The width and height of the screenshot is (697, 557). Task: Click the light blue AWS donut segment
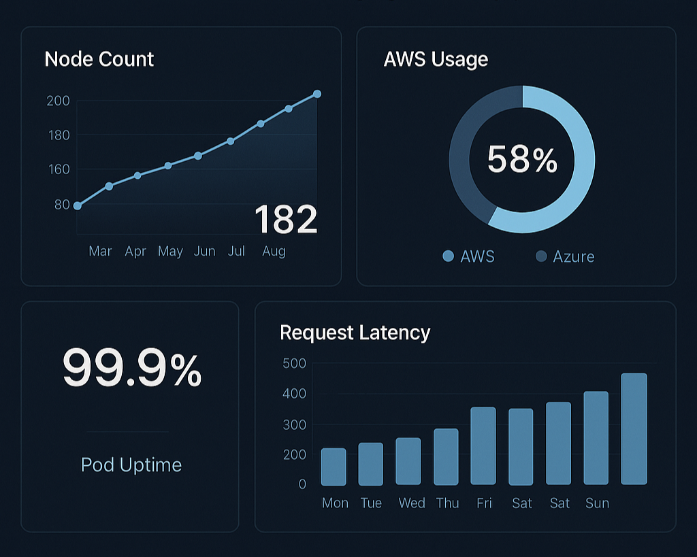579,177
